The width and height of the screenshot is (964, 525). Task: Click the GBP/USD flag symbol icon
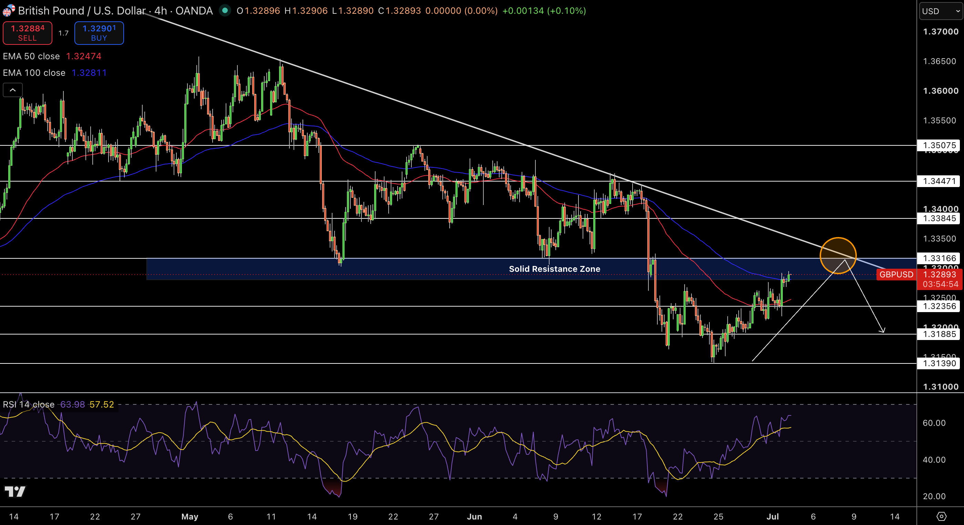(x=9, y=10)
